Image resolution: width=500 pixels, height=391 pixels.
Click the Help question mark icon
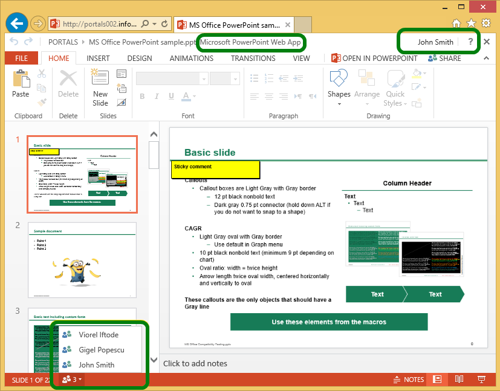click(x=470, y=42)
